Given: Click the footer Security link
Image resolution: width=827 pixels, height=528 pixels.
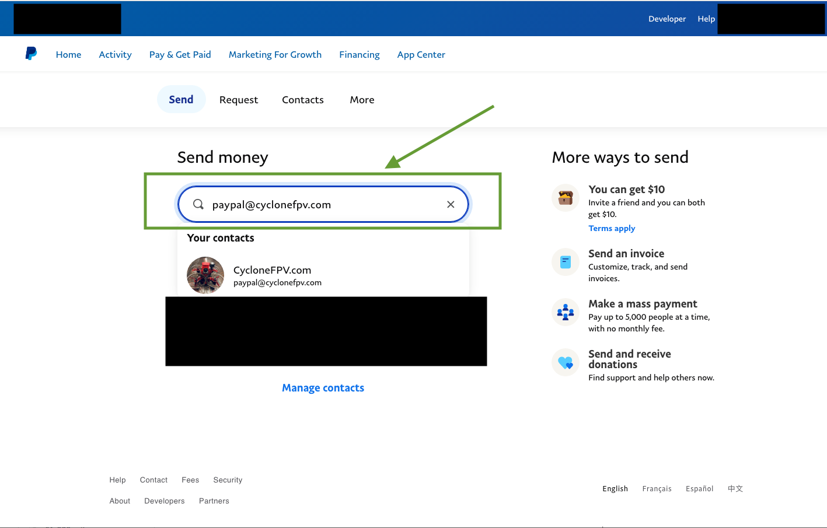Looking at the screenshot, I should pos(228,480).
